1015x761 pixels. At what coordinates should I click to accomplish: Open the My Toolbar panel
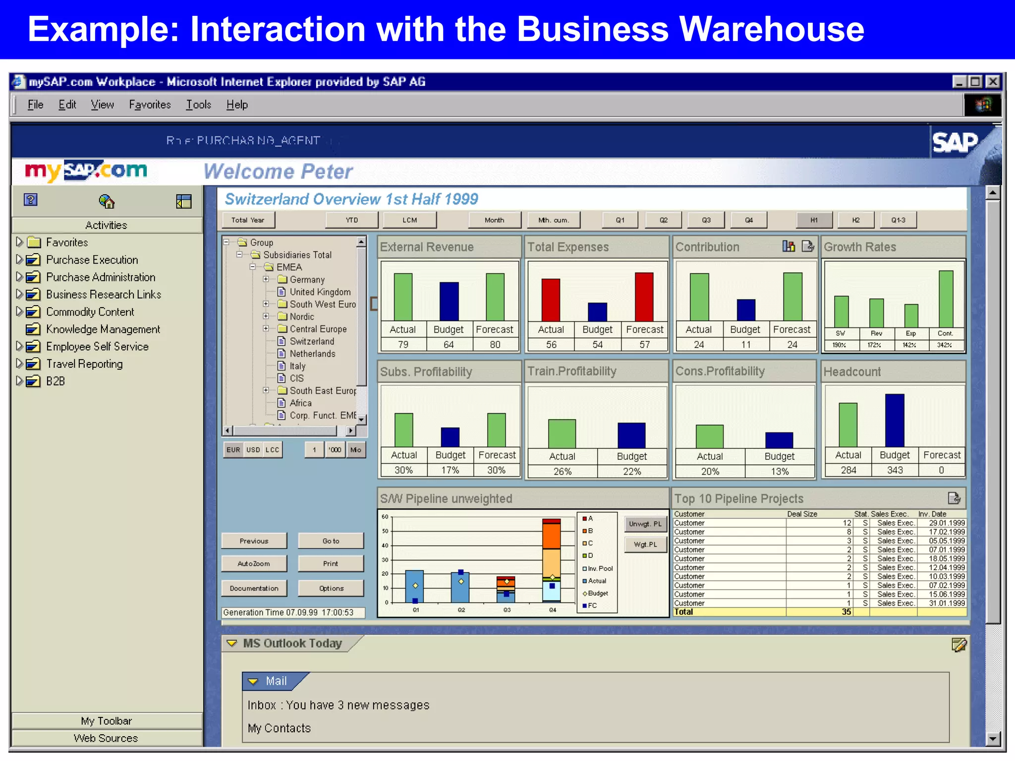(x=107, y=721)
